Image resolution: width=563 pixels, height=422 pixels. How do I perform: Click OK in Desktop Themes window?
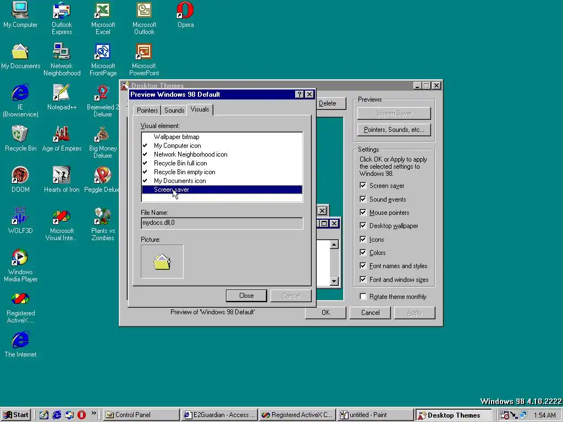coord(325,313)
